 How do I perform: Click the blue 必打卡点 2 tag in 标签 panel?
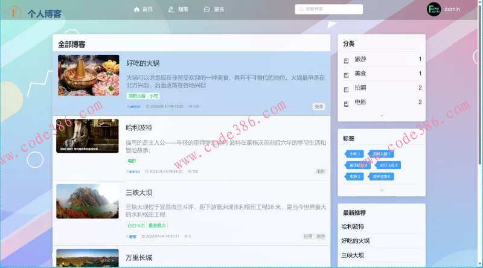point(388,165)
